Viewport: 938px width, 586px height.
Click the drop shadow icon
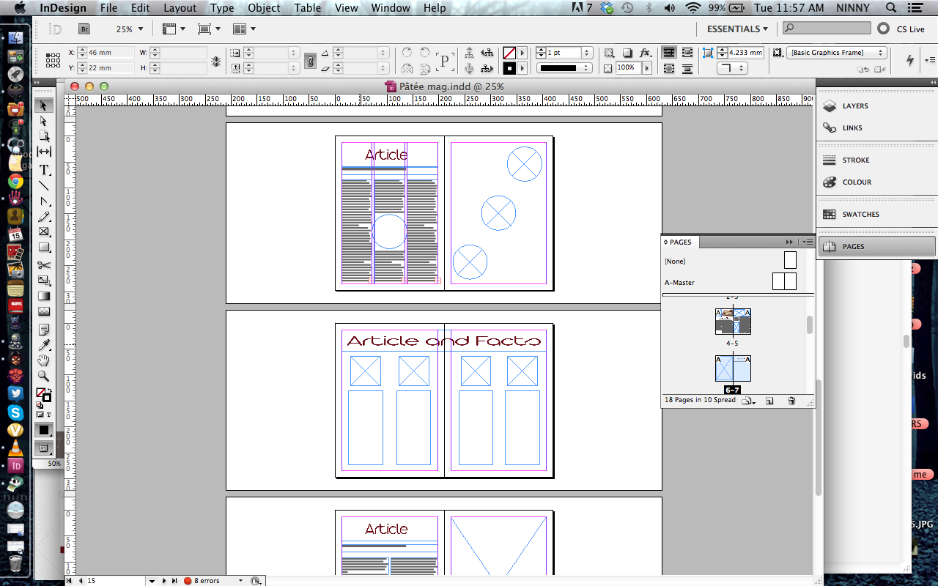coord(627,53)
